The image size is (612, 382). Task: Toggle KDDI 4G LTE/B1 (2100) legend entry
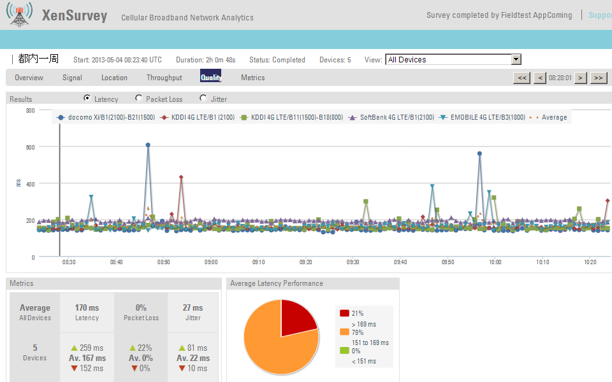click(x=198, y=117)
